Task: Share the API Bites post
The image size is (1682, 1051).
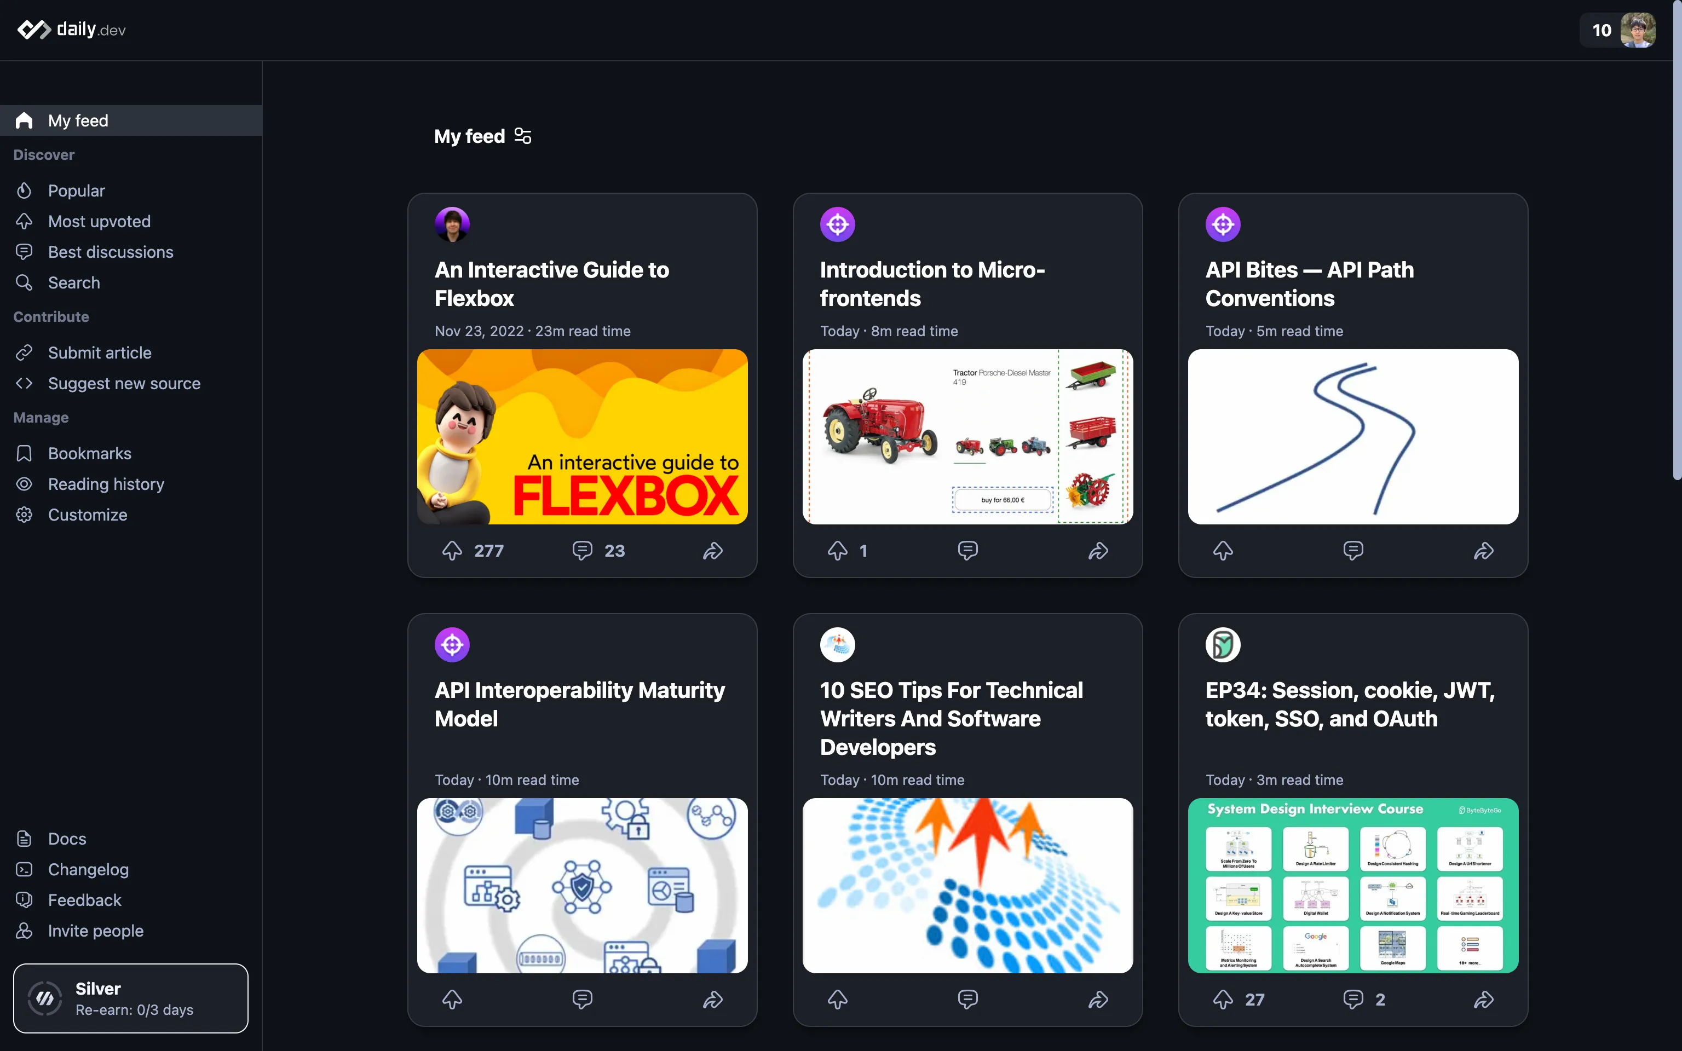Action: point(1483,551)
